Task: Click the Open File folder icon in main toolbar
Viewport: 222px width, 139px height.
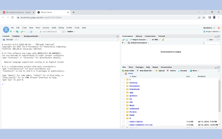Action: [x=21, y=32]
